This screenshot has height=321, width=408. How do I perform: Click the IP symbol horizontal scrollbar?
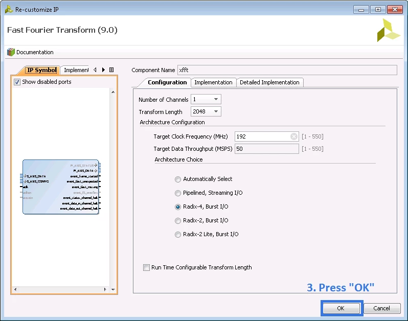[x=64, y=290]
